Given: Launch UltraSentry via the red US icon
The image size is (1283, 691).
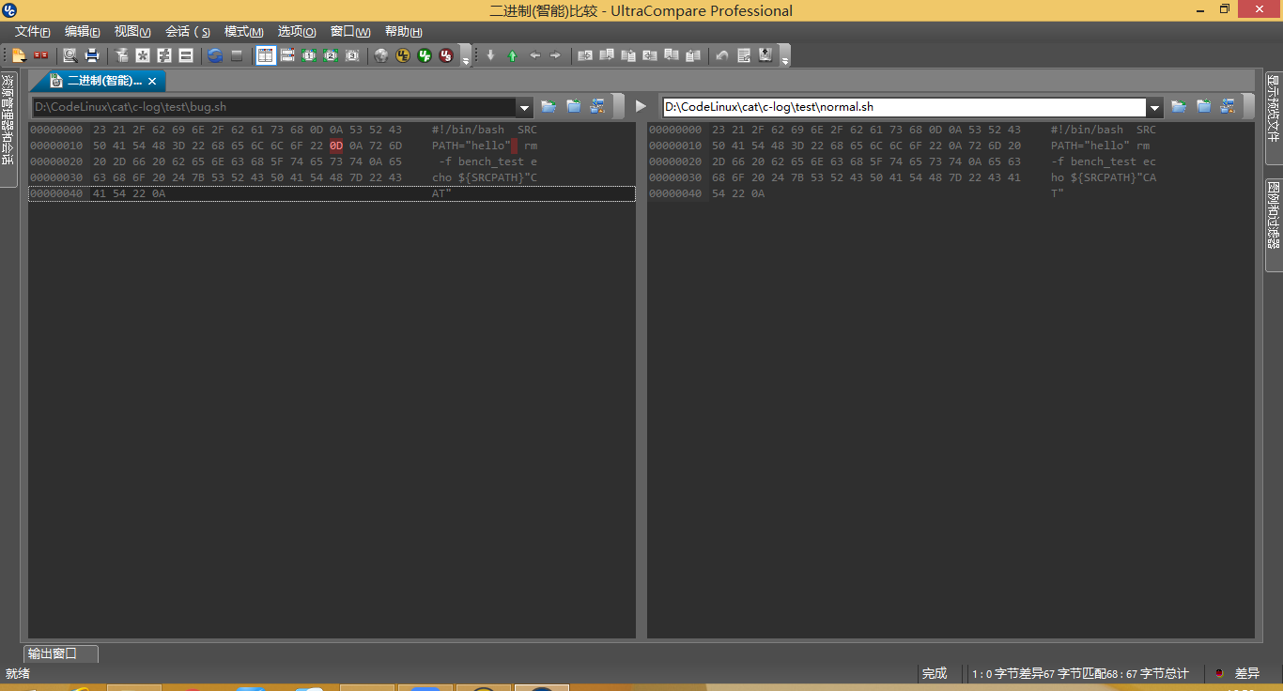Looking at the screenshot, I should pyautogui.click(x=446, y=55).
